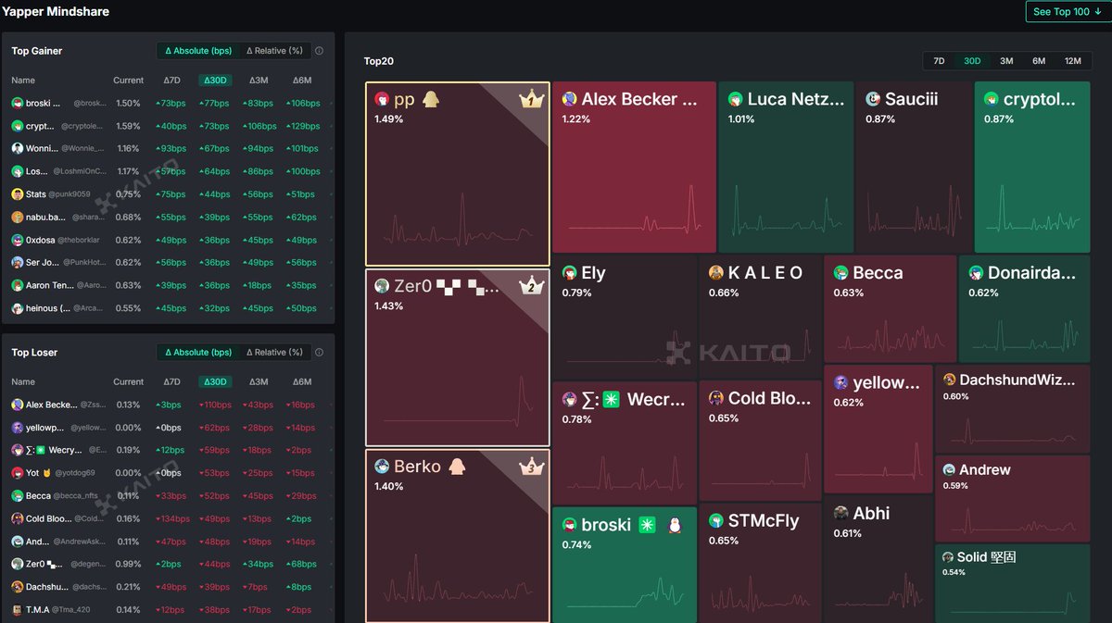Click the rank-2 crown badge on Zer0's tile
Viewport: 1112px width, 623px height.
point(533,287)
